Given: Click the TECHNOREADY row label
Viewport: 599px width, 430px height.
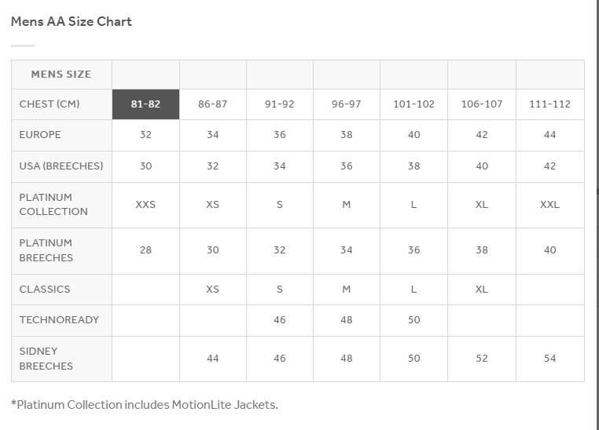Looking at the screenshot, I should pos(61,320).
